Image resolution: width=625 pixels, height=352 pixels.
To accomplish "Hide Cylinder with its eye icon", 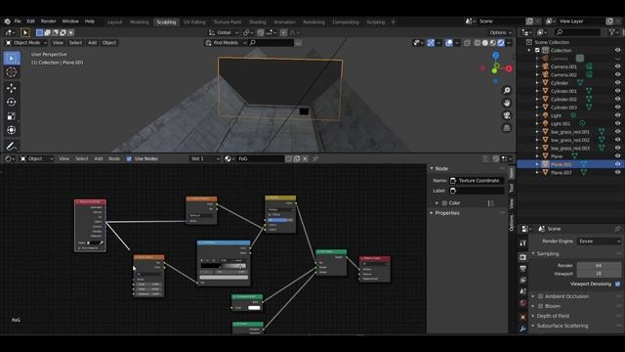I will [617, 83].
